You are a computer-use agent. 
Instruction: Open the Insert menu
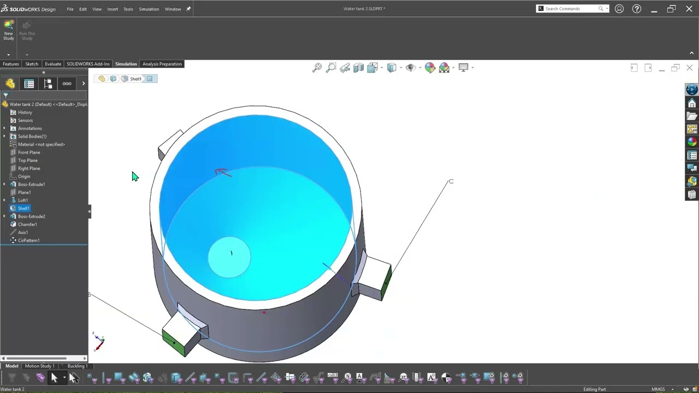point(112,9)
